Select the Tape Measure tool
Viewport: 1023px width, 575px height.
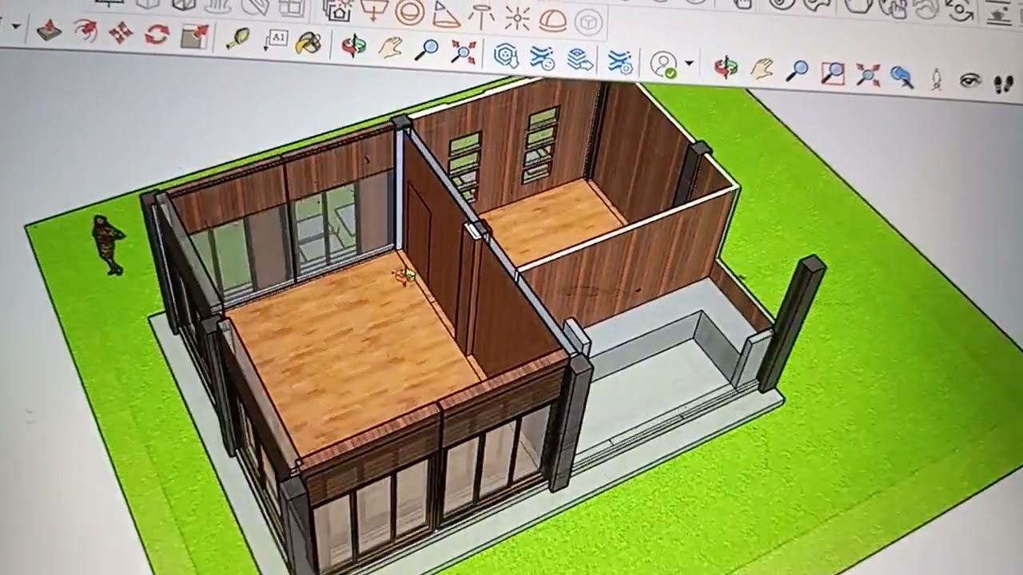[x=237, y=38]
